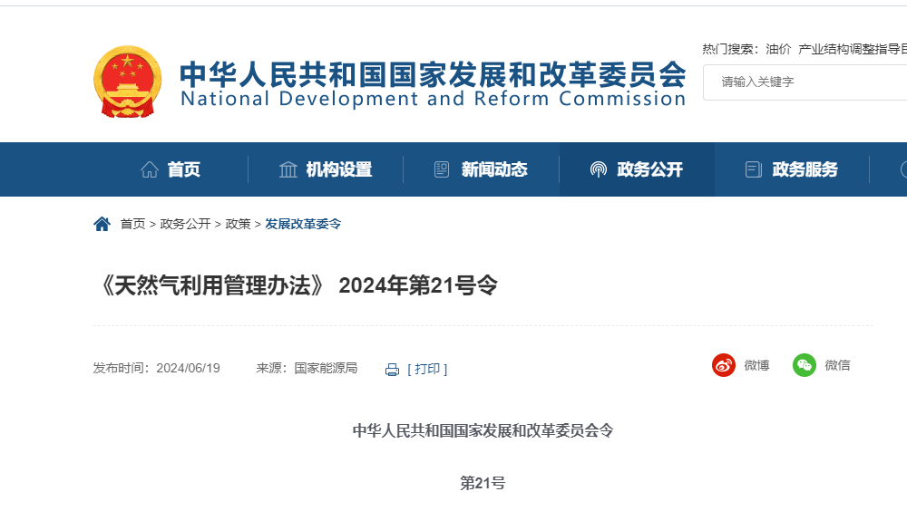Focus the 请输入关键字 search field

[x=805, y=82]
